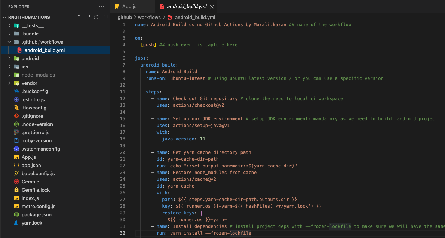Expand the vendor folder
Screen dimensions: 445x238
click(x=9, y=83)
